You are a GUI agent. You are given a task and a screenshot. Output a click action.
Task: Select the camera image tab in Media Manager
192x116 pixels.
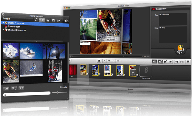[x=42, y=20]
